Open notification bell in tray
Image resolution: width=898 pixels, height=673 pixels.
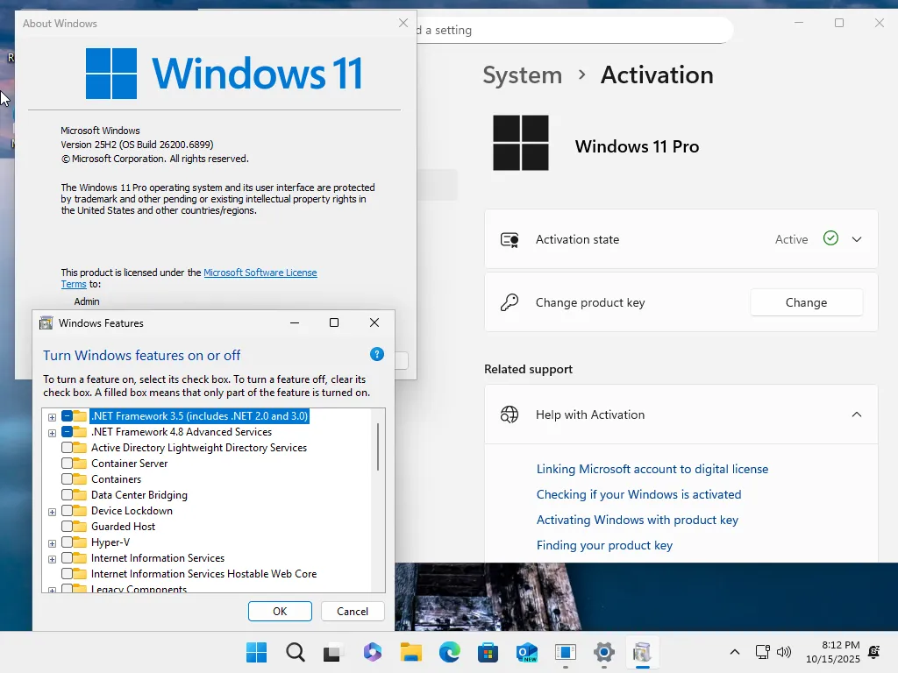tap(874, 652)
